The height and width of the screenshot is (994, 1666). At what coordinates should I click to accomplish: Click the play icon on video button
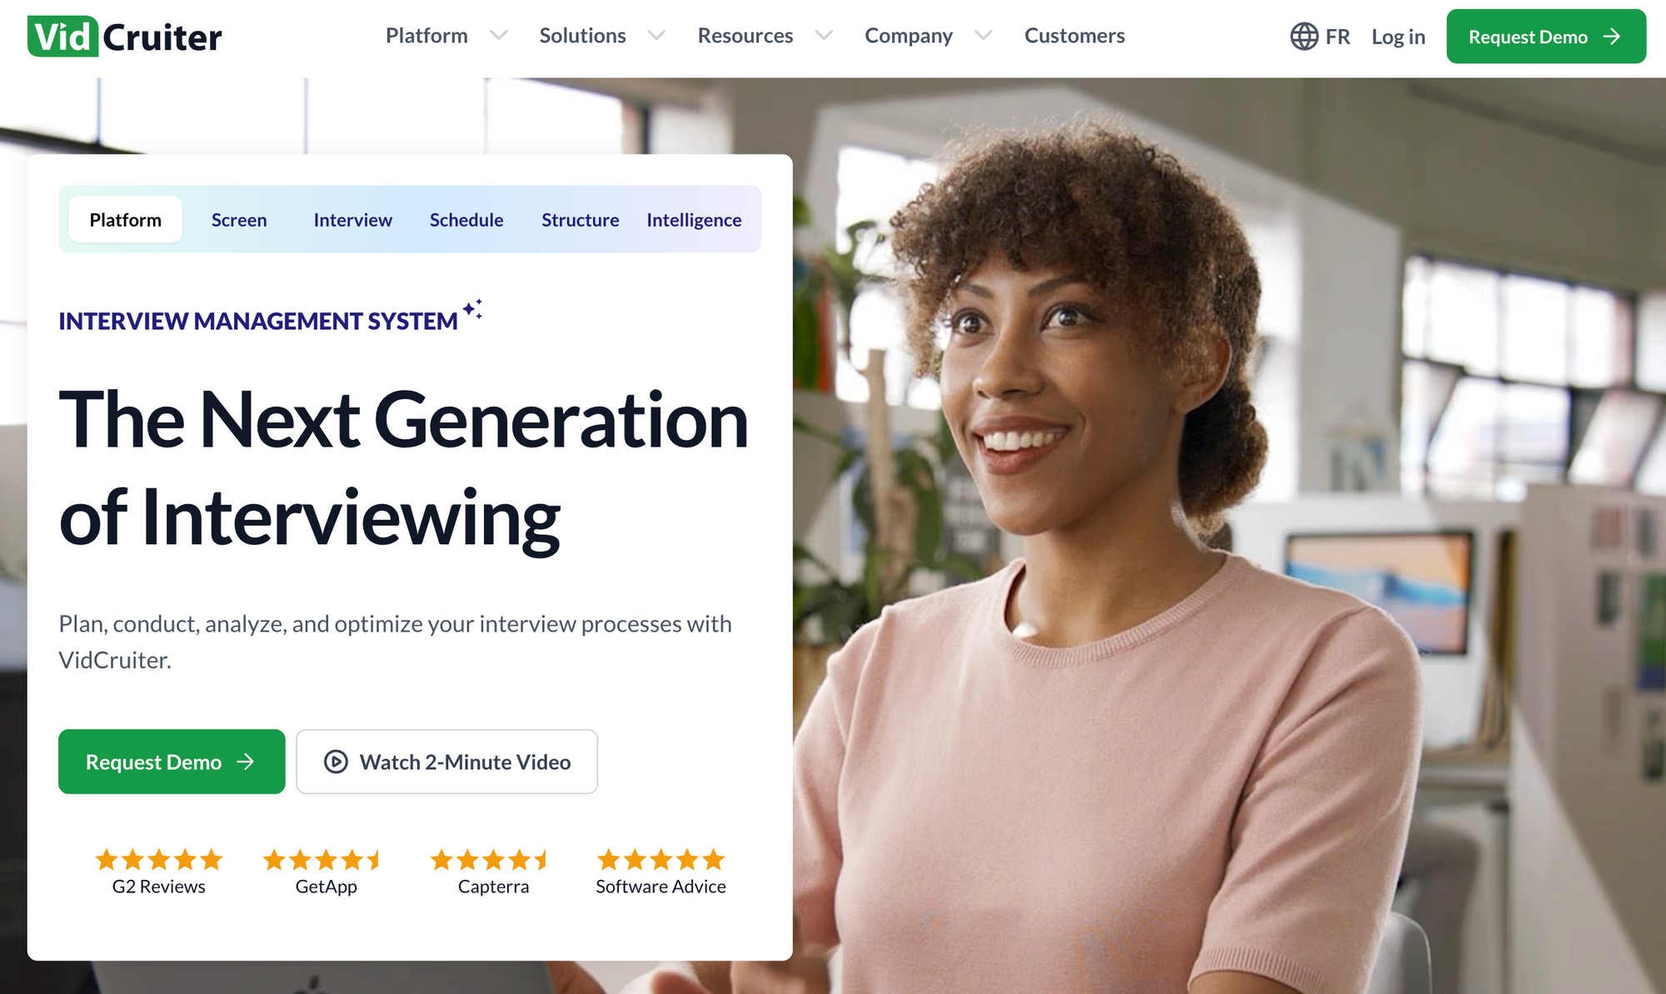pos(336,762)
